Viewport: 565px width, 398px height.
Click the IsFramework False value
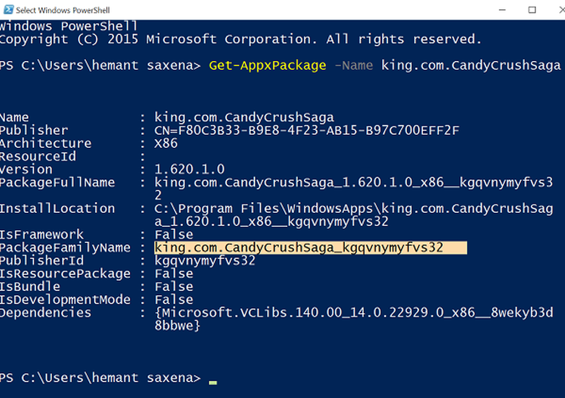tap(174, 235)
